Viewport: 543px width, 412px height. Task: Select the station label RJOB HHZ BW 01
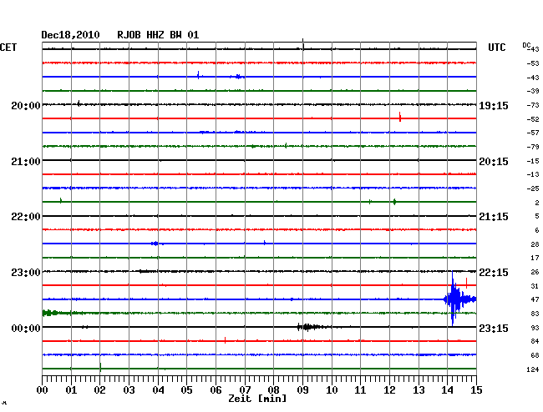point(158,35)
